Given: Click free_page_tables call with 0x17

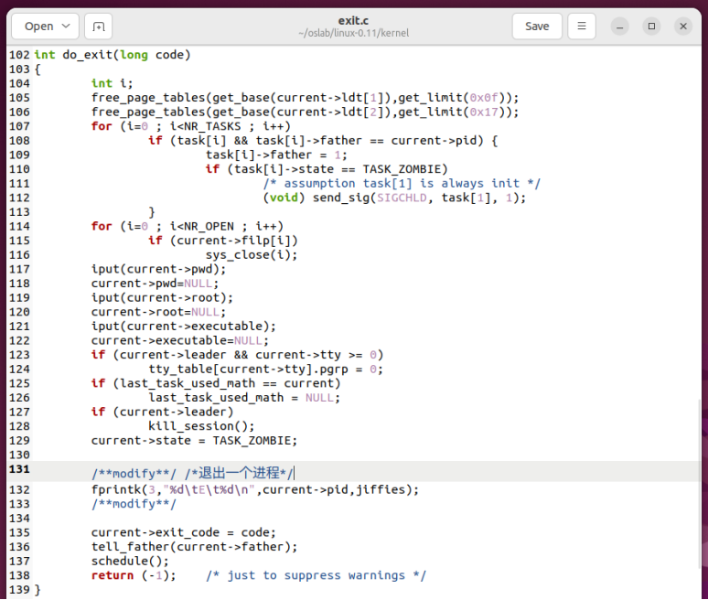Looking at the screenshot, I should coord(305,112).
